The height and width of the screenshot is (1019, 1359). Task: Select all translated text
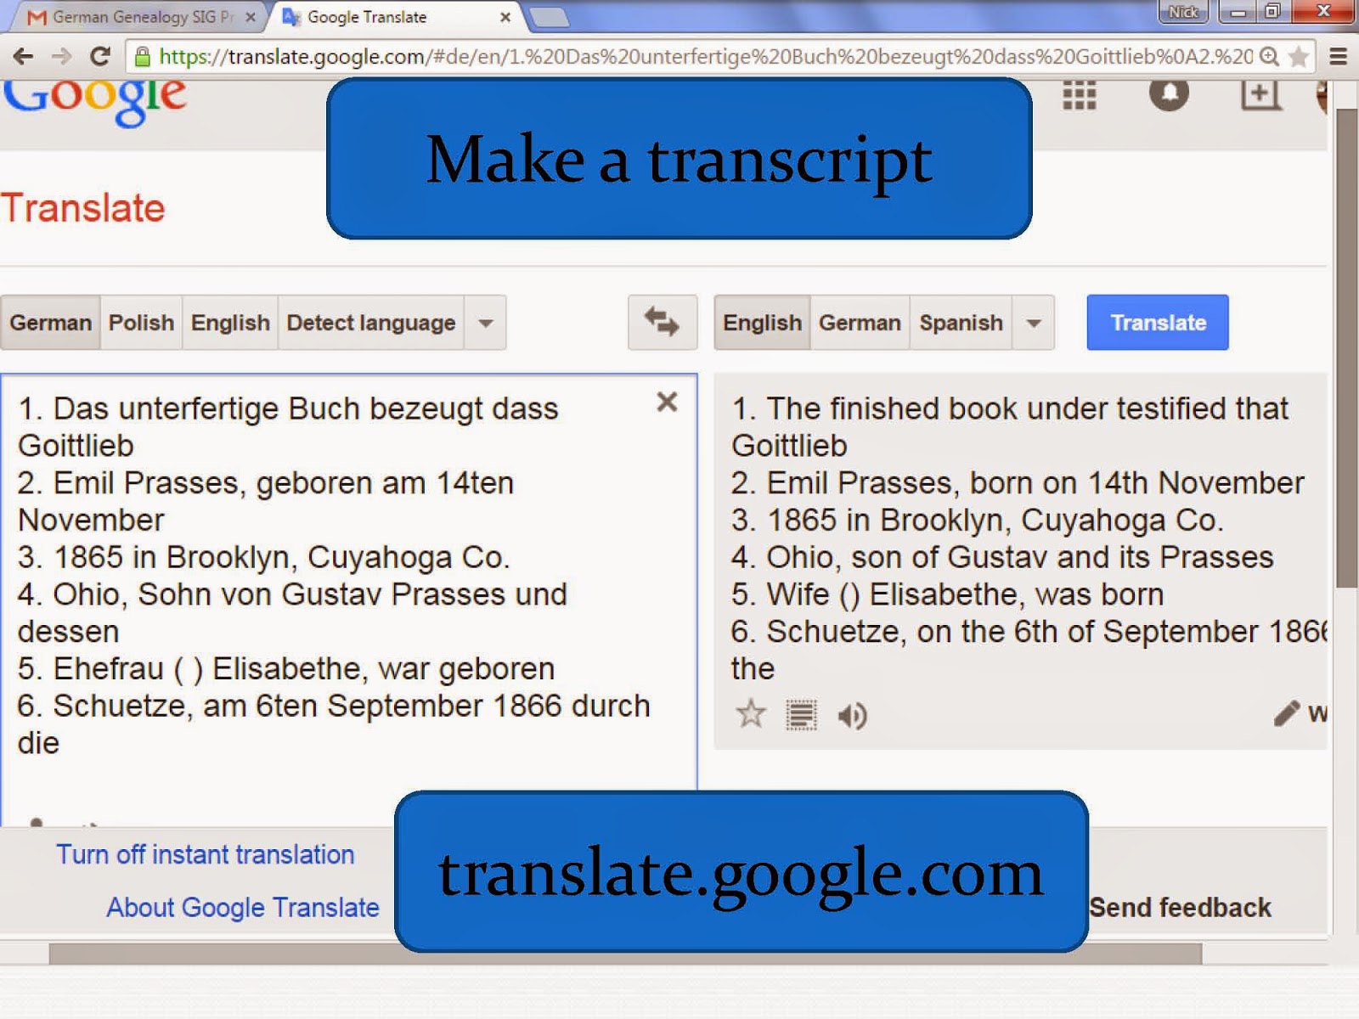802,716
